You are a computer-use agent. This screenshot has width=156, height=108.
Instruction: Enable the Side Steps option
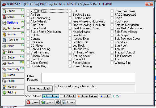(x=112, y=35)
